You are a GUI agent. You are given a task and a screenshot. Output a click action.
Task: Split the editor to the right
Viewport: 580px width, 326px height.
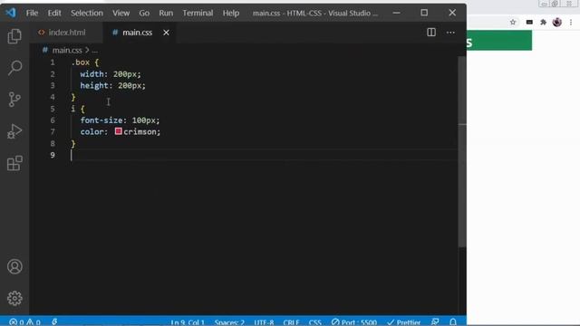[x=431, y=33]
